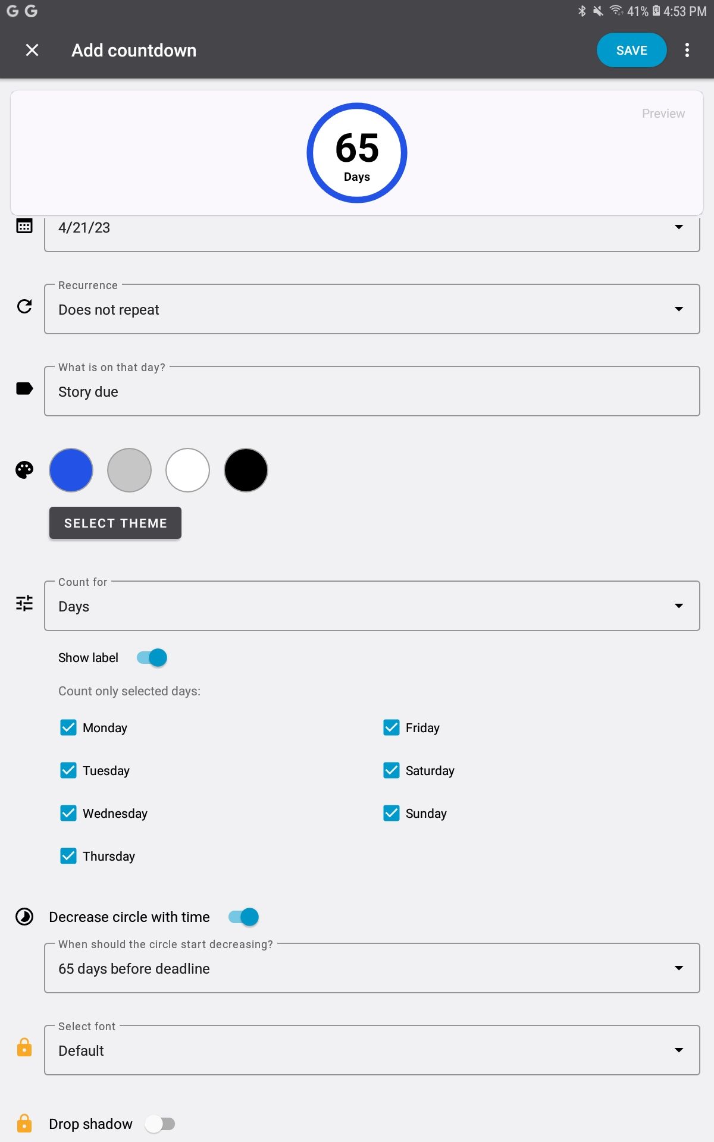
Task: Uncheck the Monday checkbox
Action: tap(68, 728)
